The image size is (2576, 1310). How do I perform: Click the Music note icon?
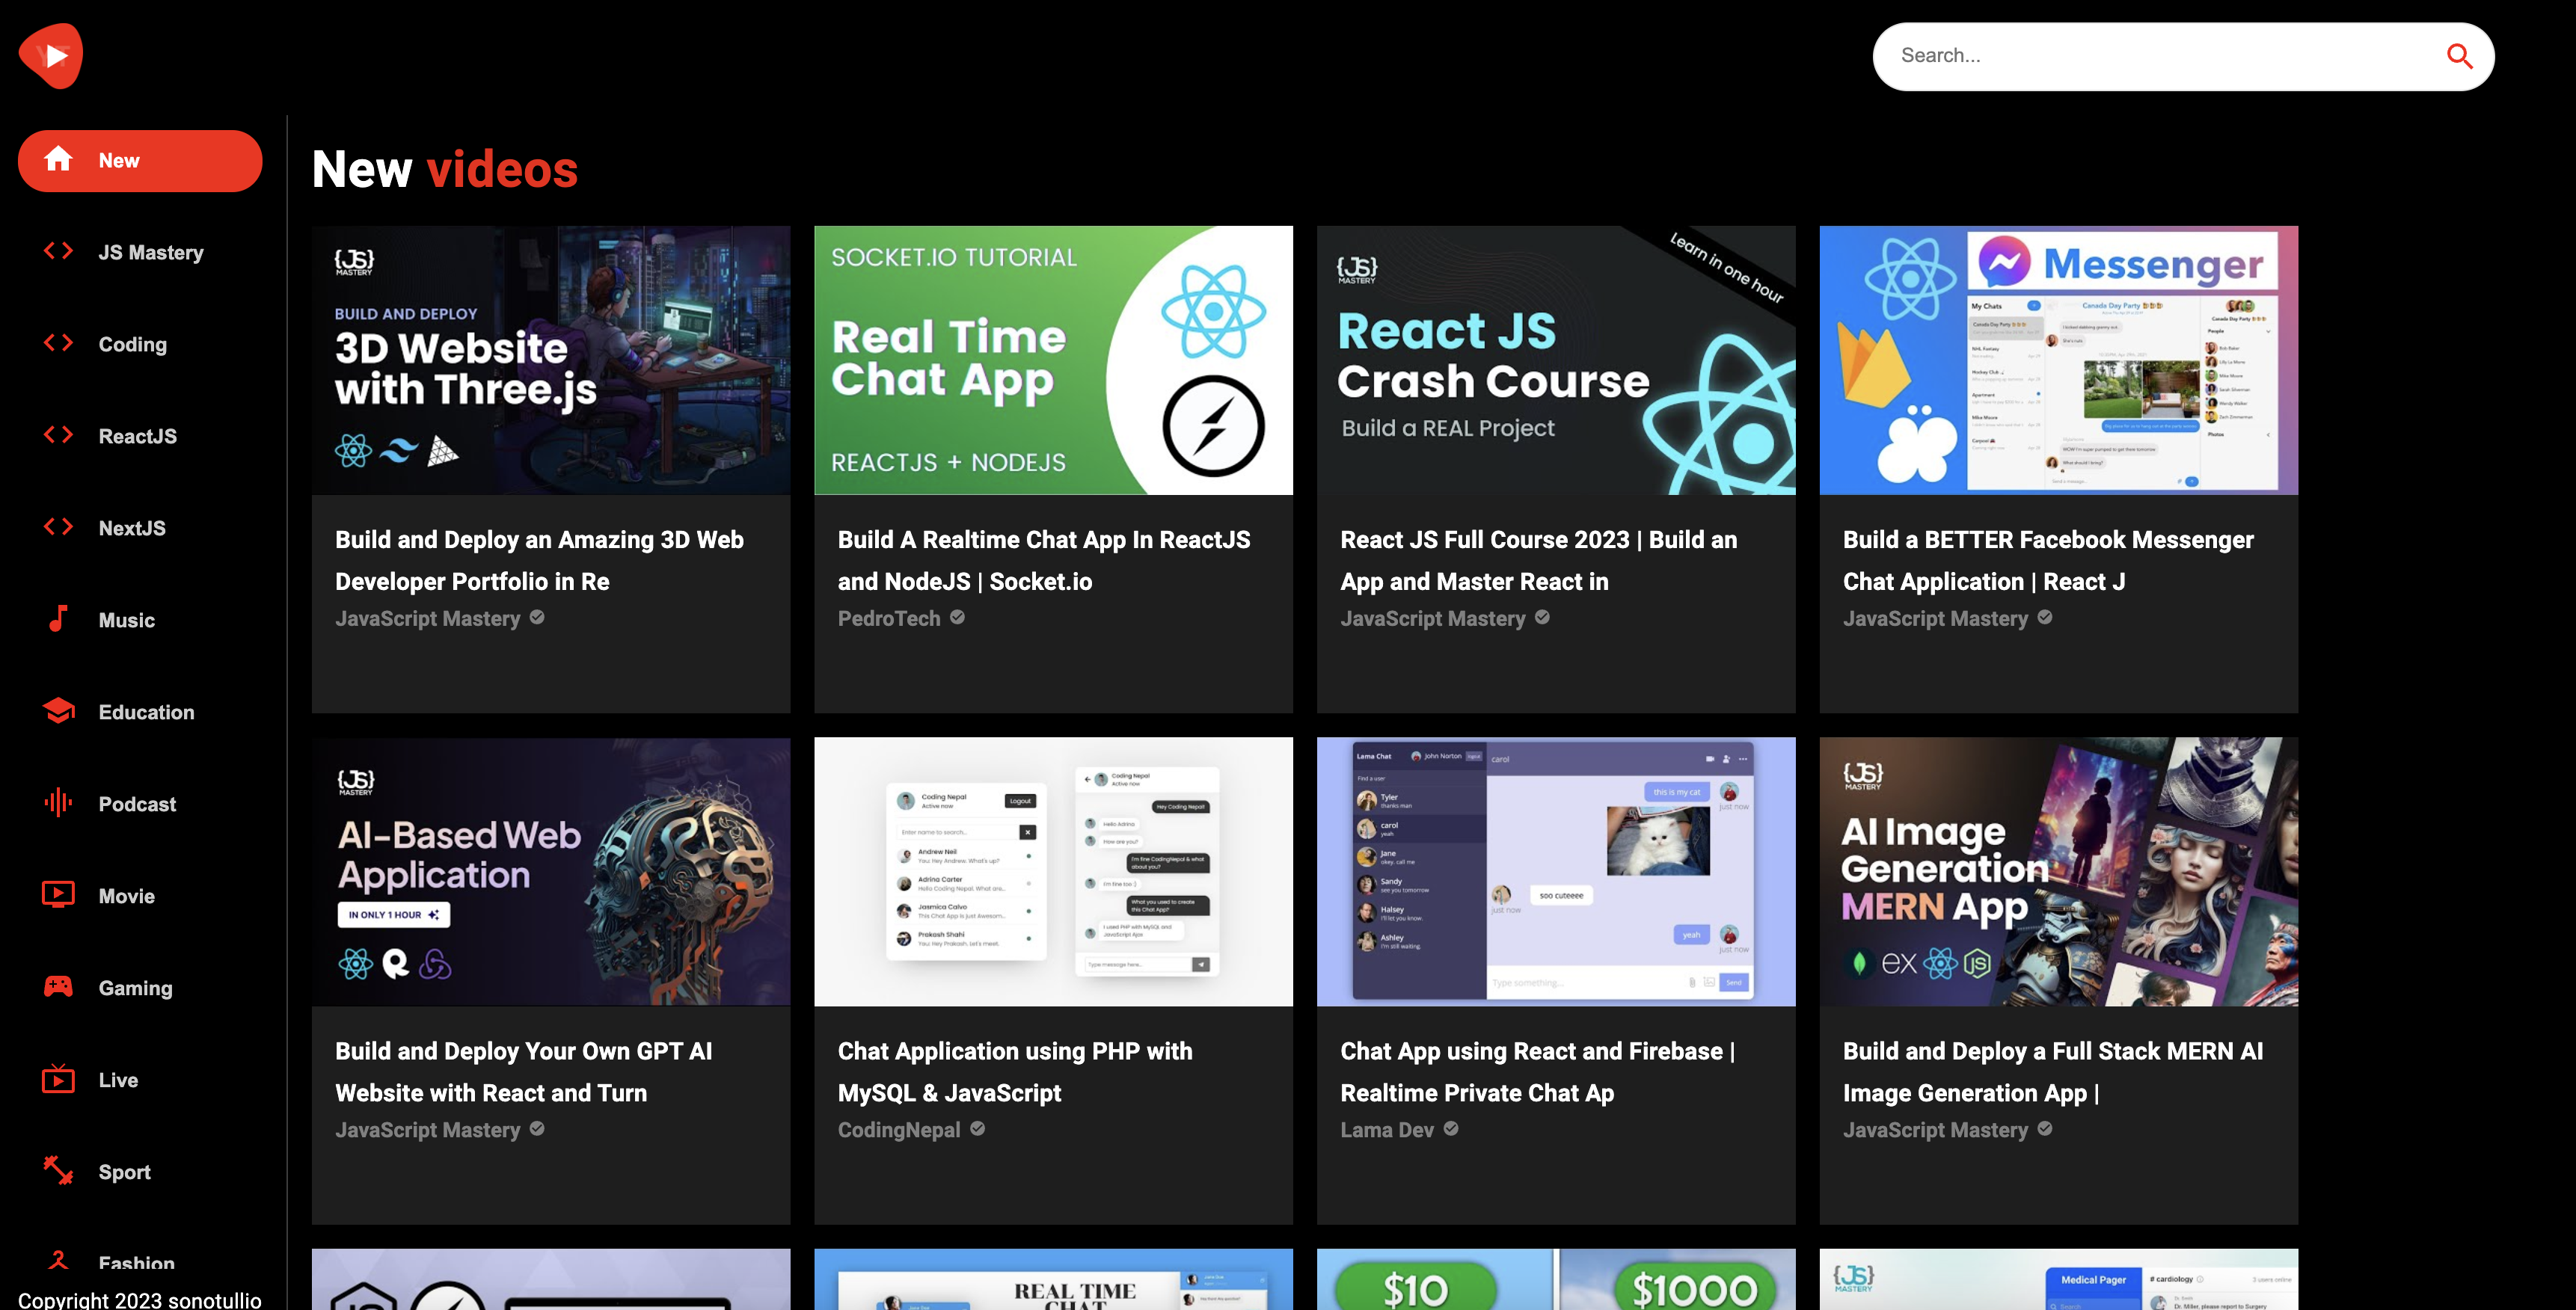coord(59,619)
